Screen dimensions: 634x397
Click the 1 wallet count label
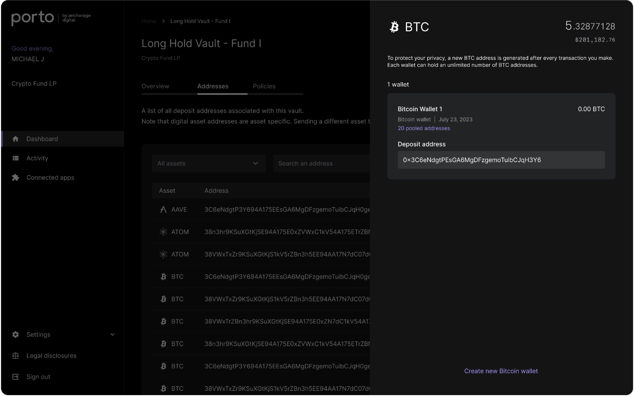[x=398, y=85]
